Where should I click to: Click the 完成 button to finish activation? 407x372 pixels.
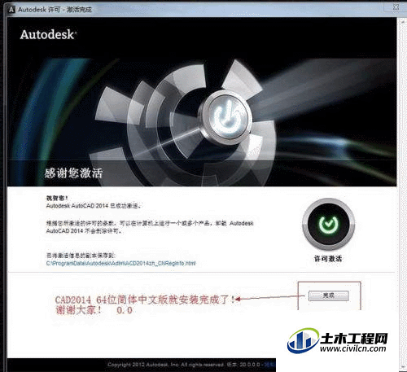328,295
